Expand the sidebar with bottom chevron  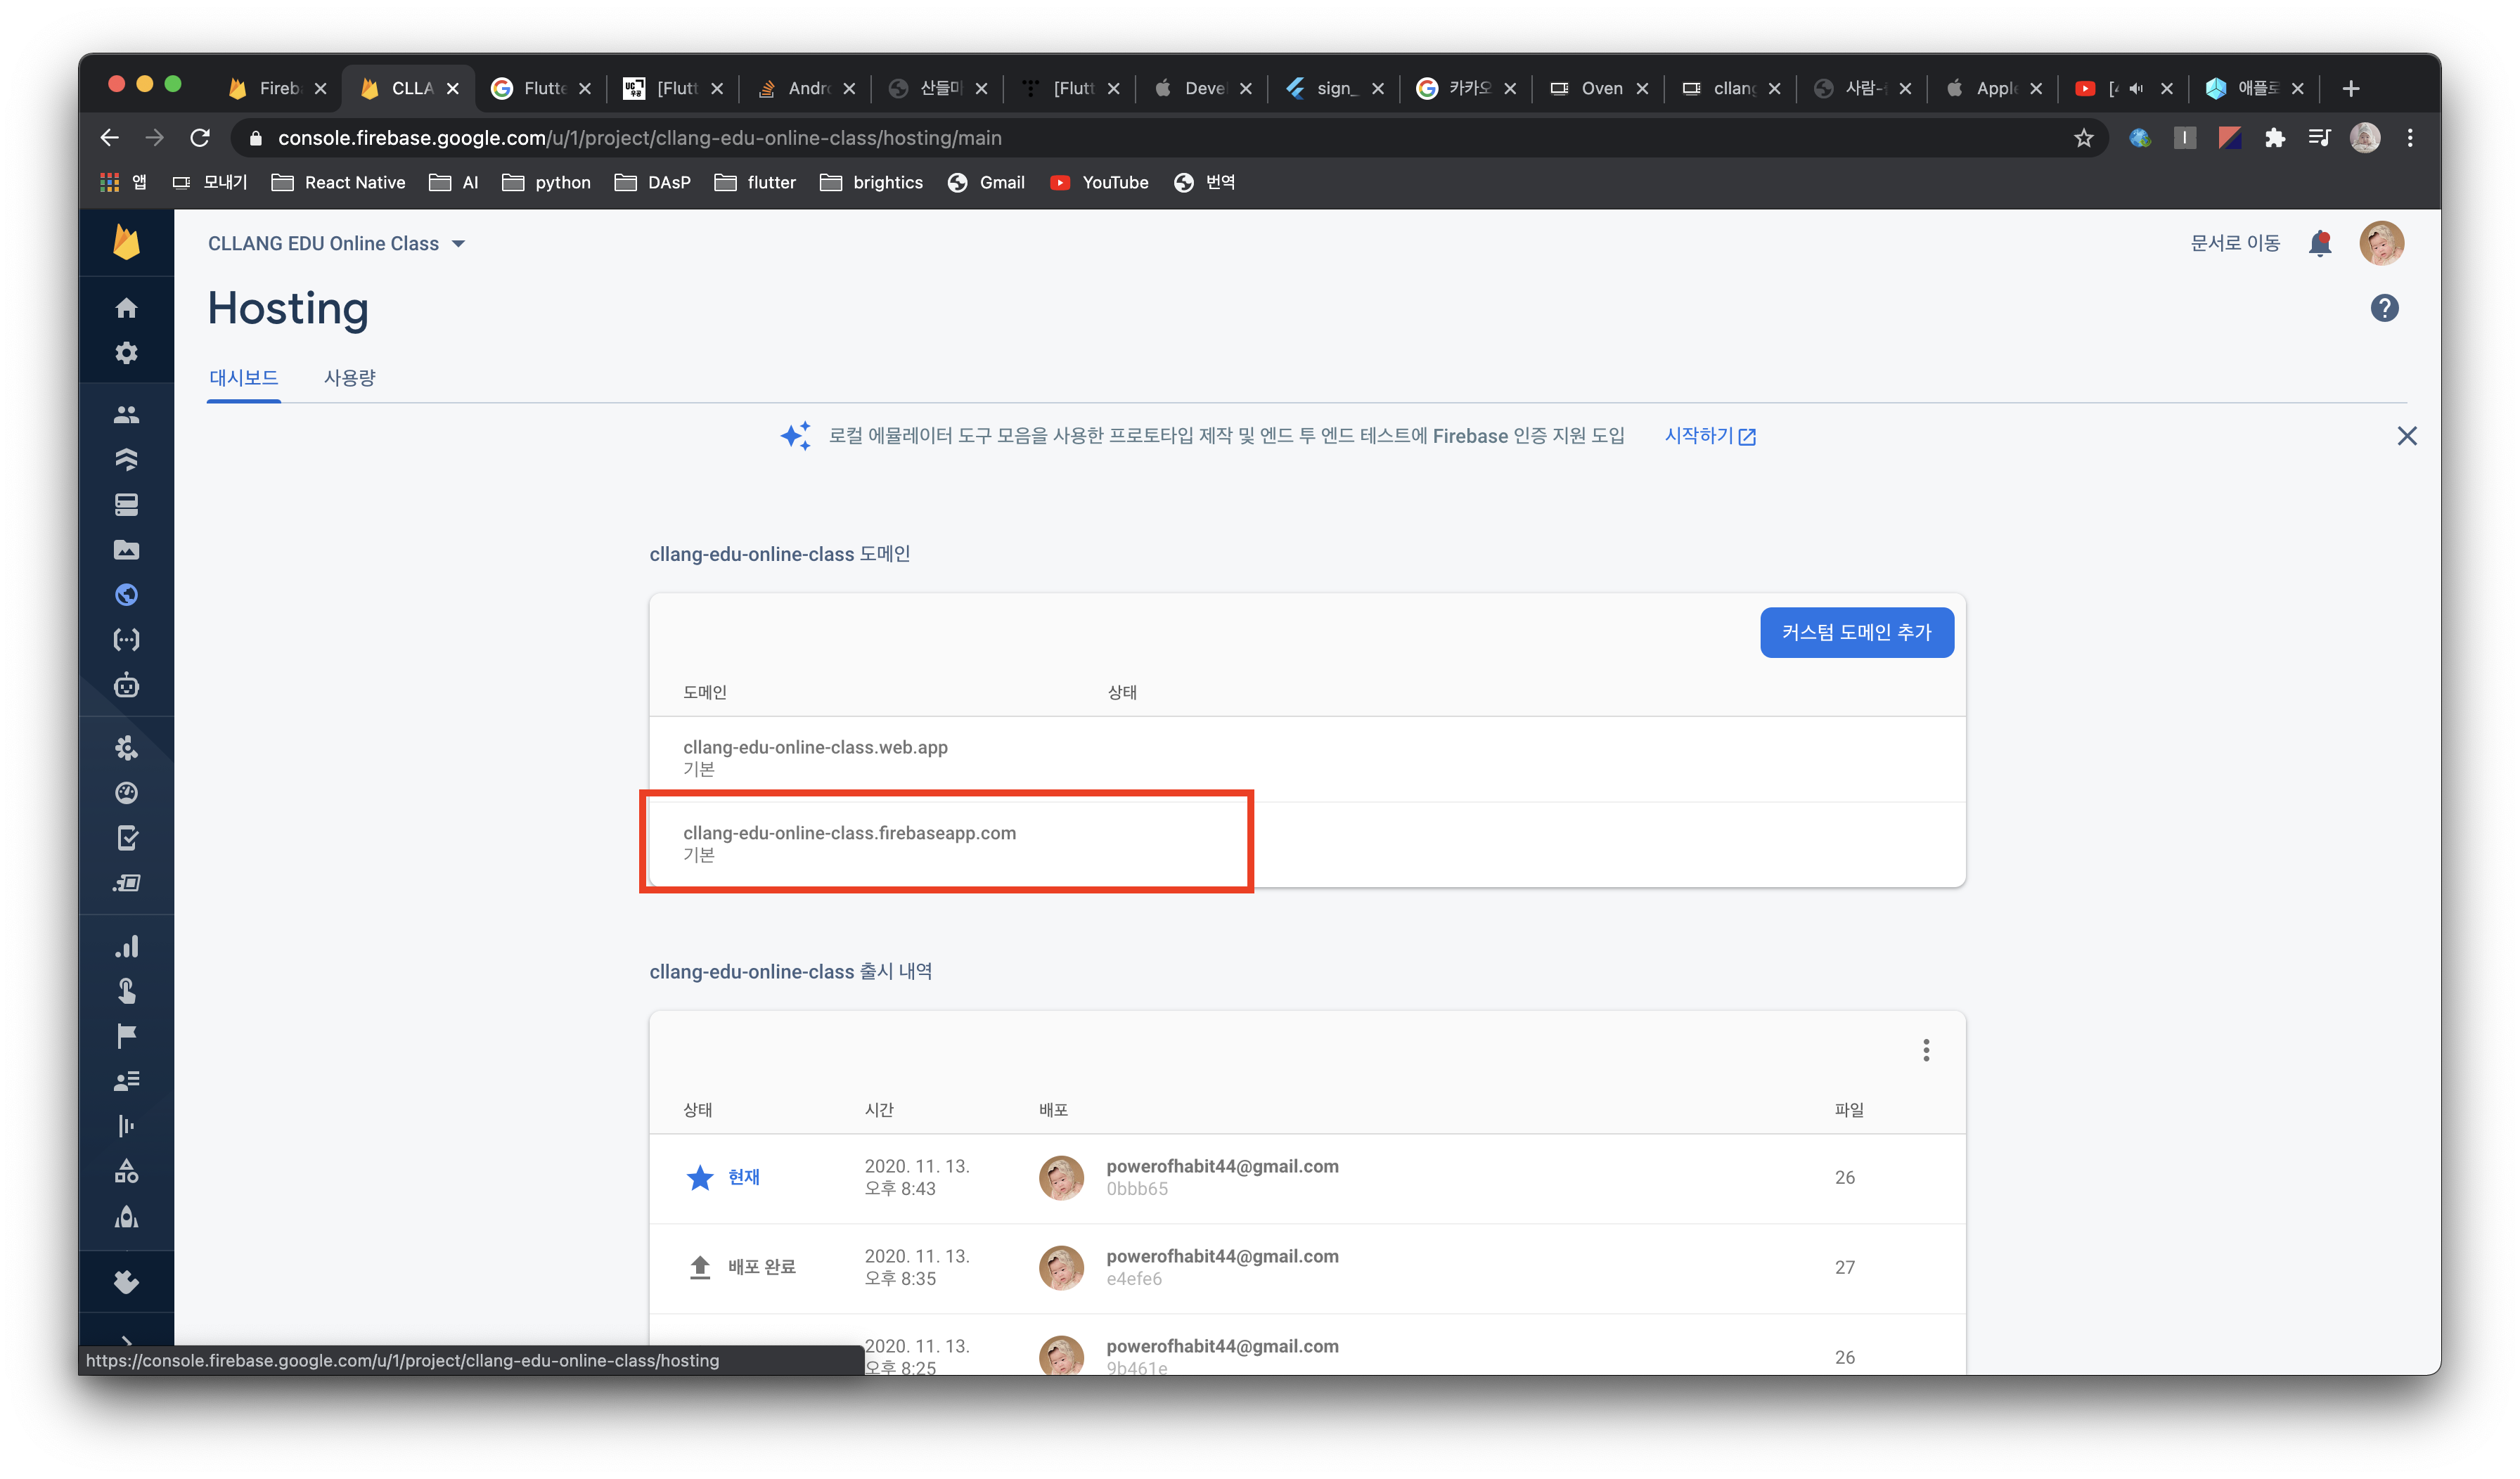point(126,1340)
